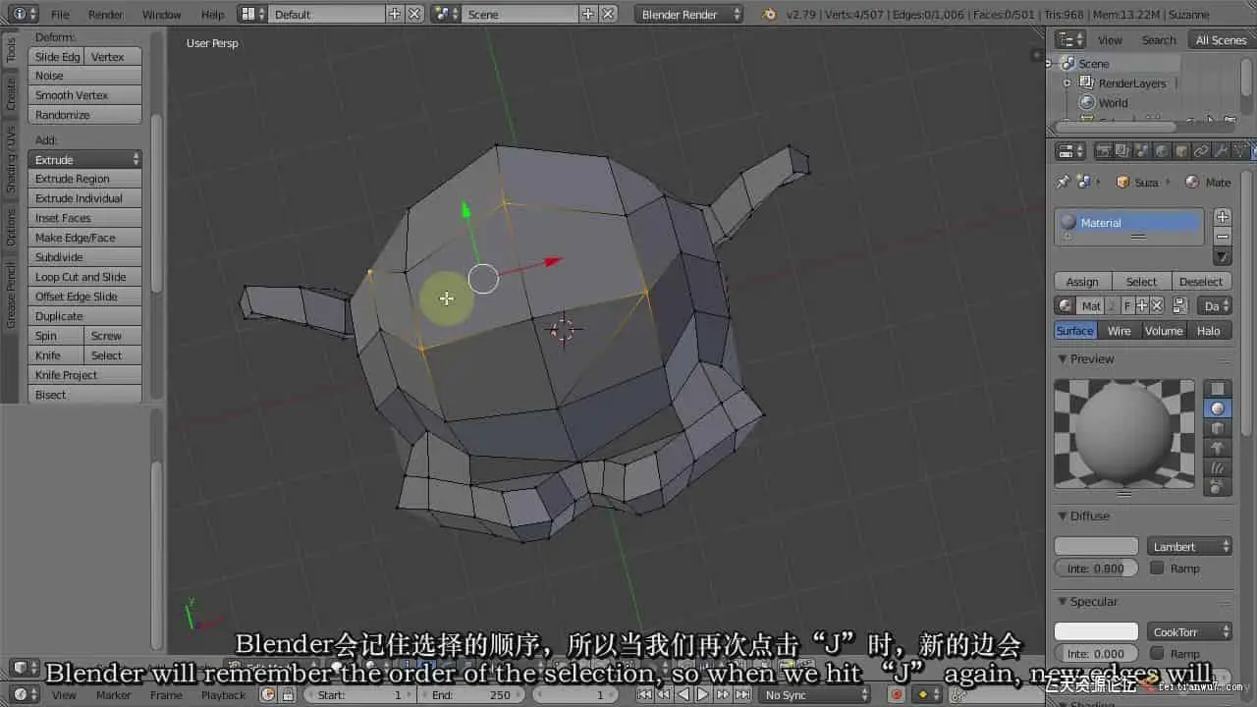Image resolution: width=1257 pixels, height=707 pixels.
Task: Open the Constraints properties tab icon
Action: (x=1202, y=151)
